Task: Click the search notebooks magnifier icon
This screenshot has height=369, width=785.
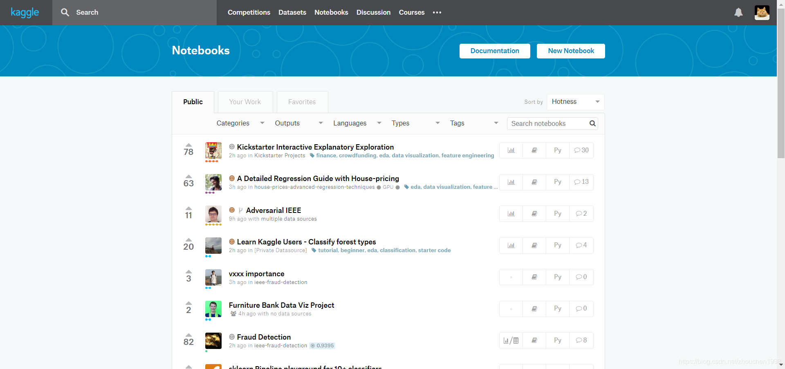Action: (x=592, y=123)
